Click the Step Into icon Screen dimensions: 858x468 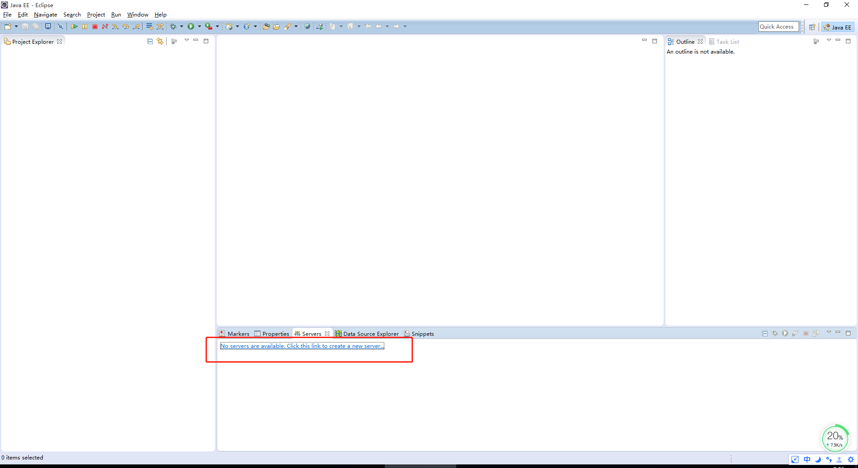(115, 26)
